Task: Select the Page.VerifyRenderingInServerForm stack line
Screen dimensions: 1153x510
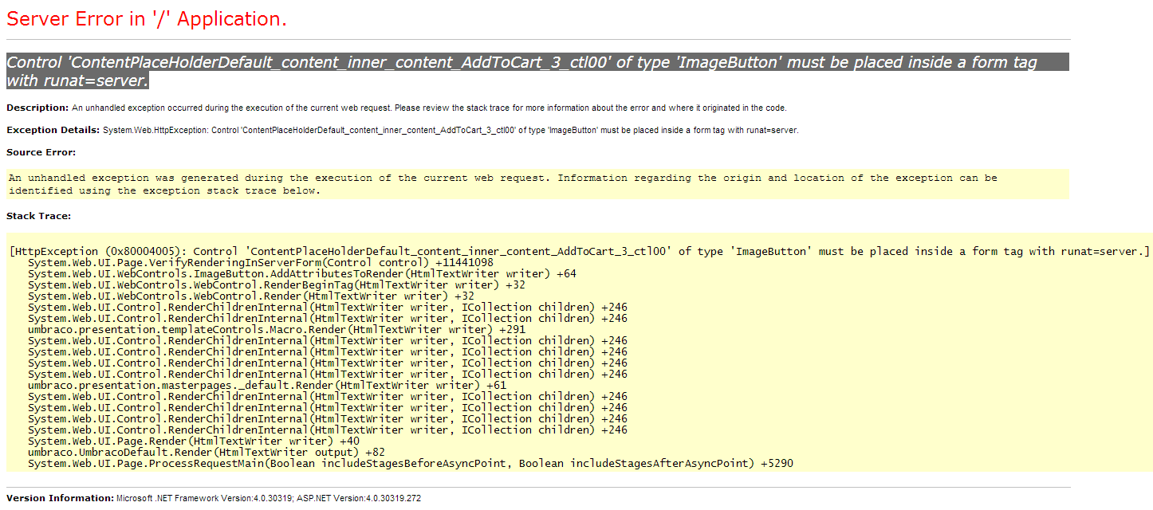Action: (260, 262)
